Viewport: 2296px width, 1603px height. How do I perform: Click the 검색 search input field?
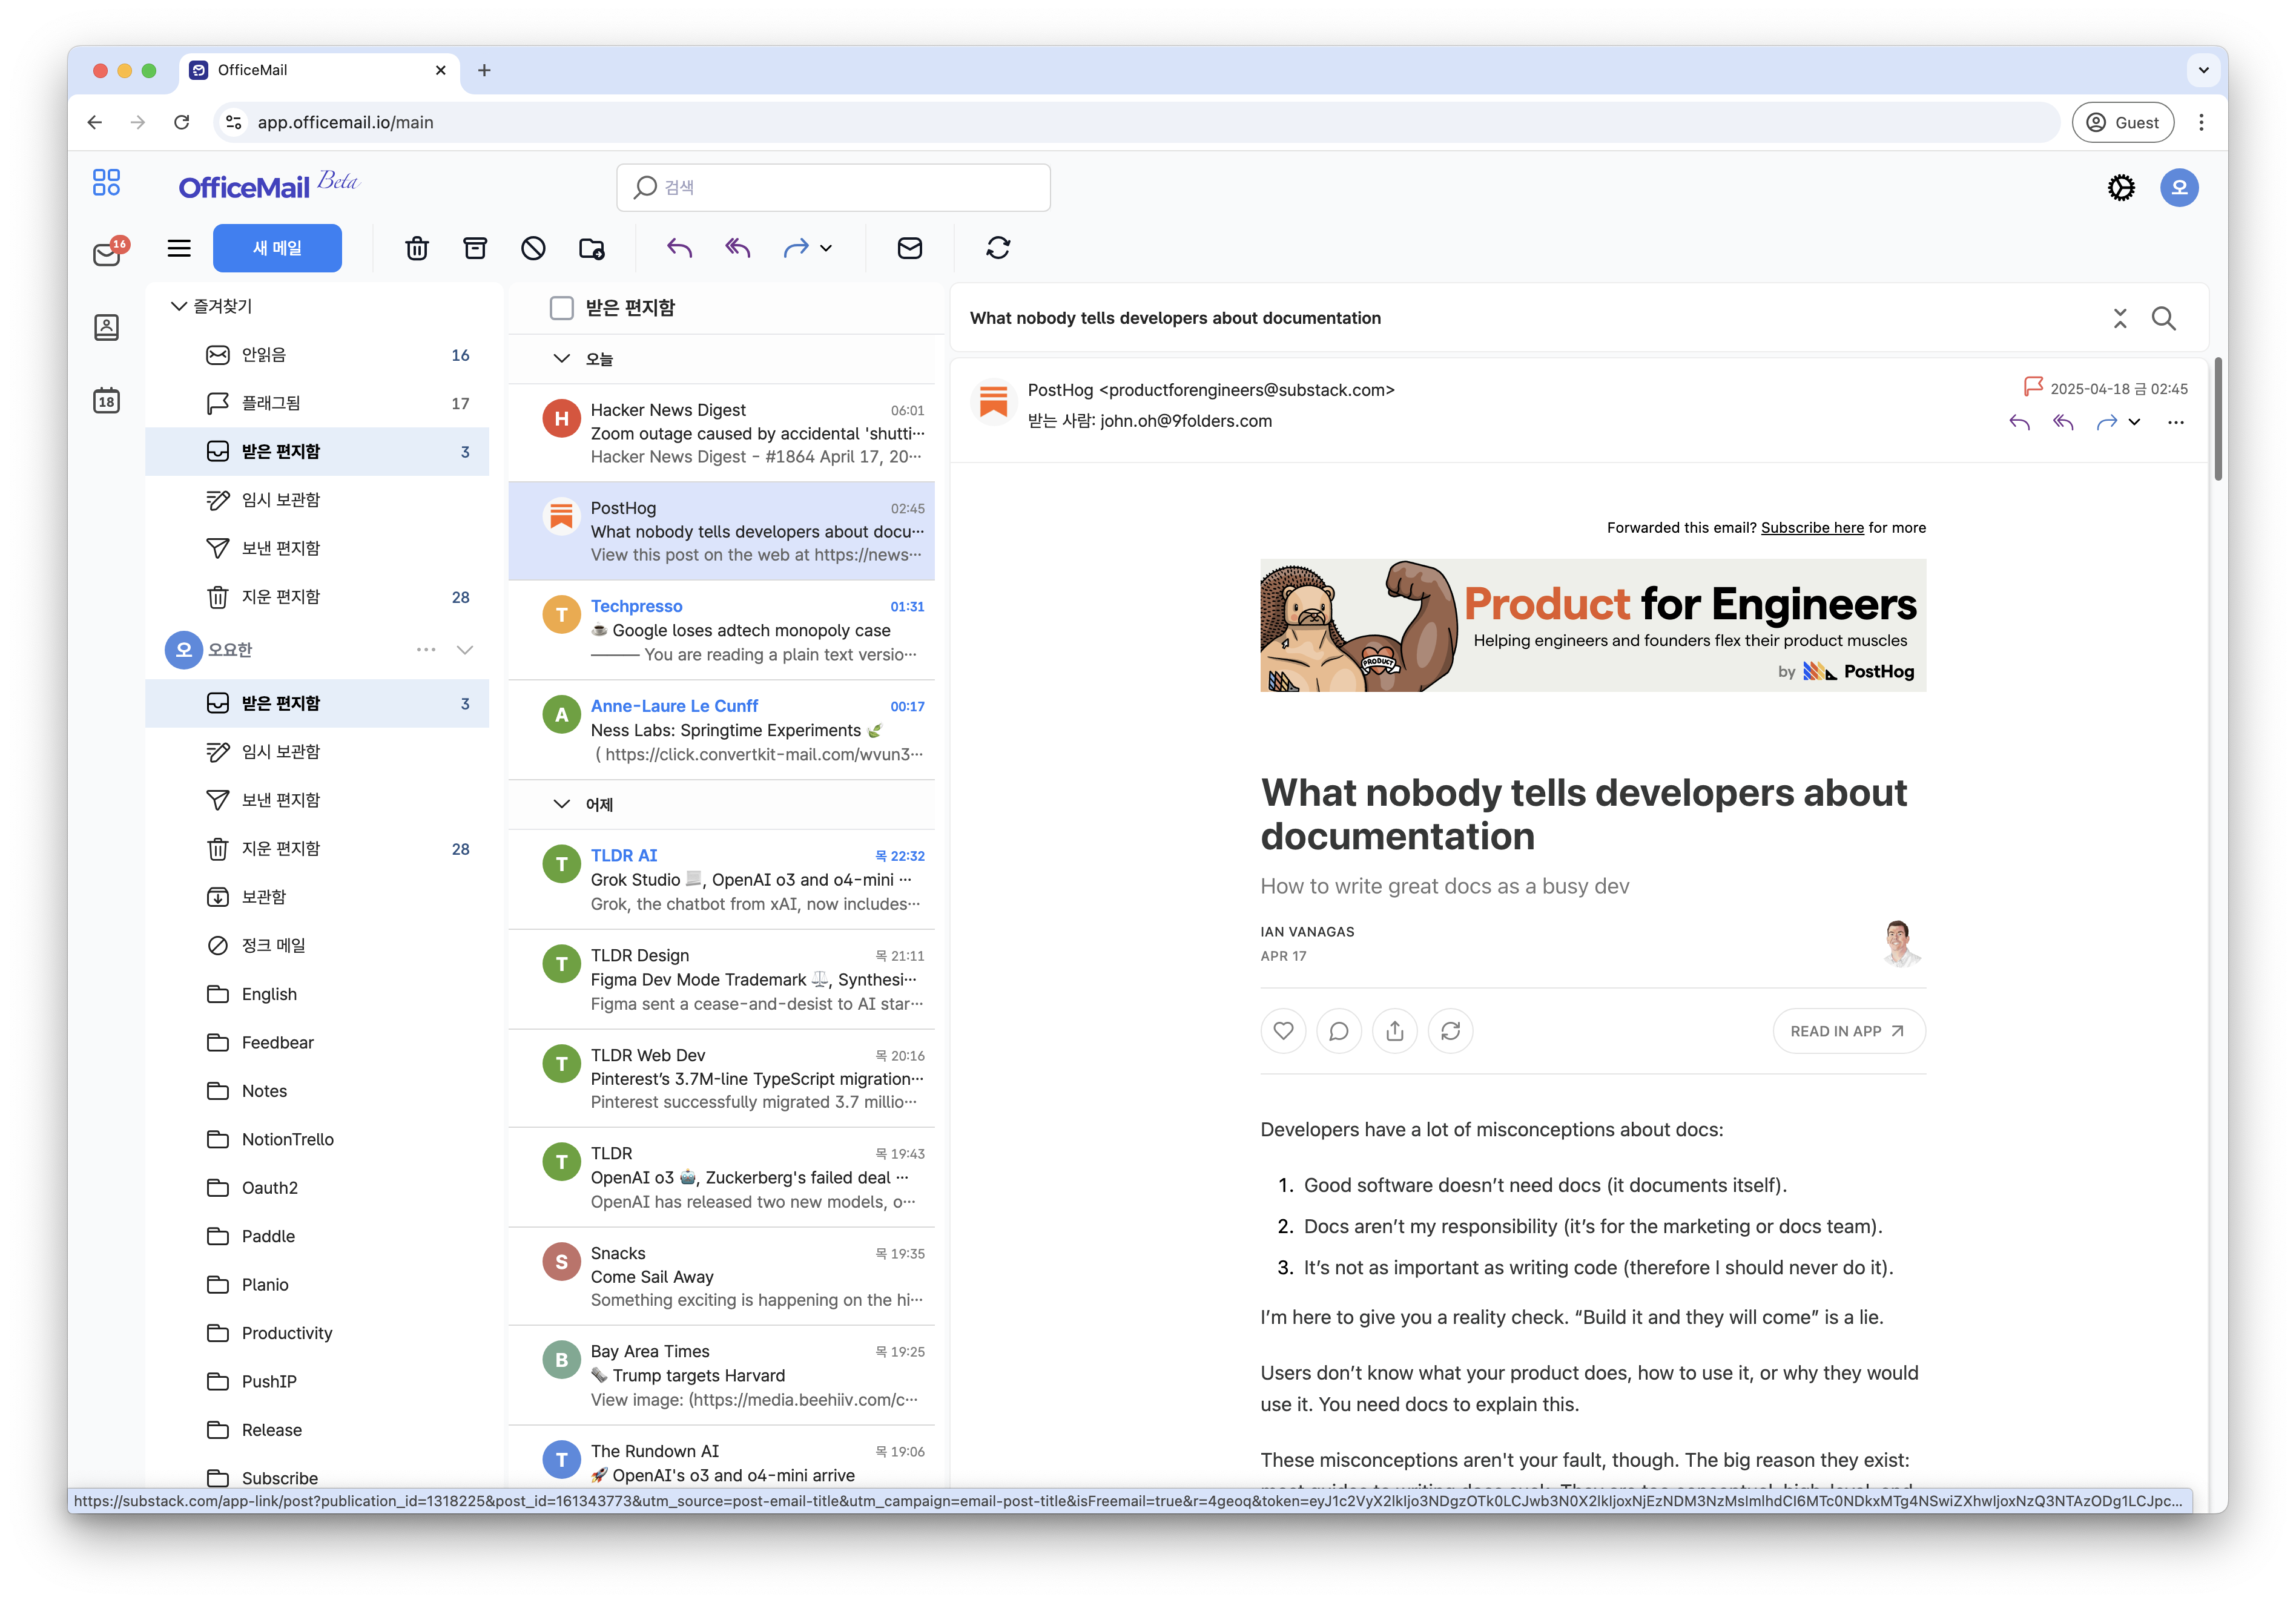click(833, 188)
